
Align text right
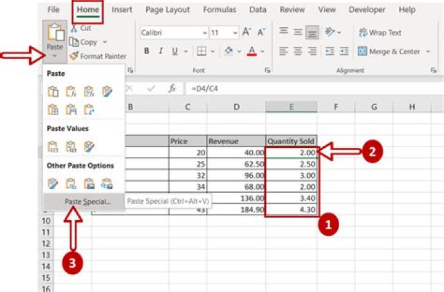[312, 51]
